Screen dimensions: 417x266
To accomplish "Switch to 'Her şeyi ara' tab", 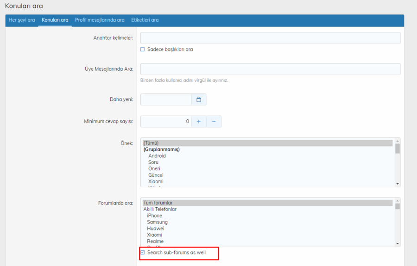I will pos(22,20).
